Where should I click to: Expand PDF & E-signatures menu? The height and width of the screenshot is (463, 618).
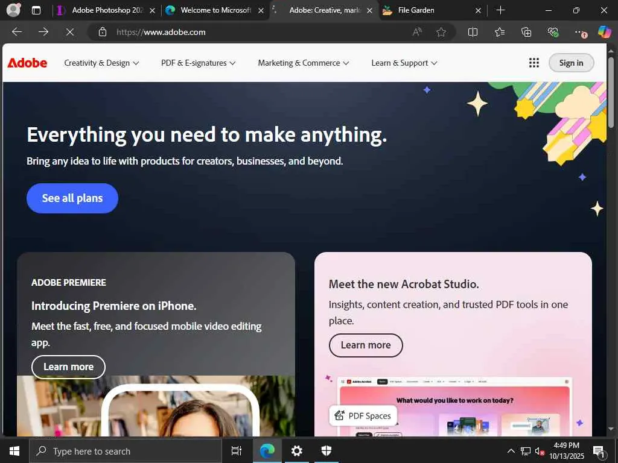[x=198, y=63]
